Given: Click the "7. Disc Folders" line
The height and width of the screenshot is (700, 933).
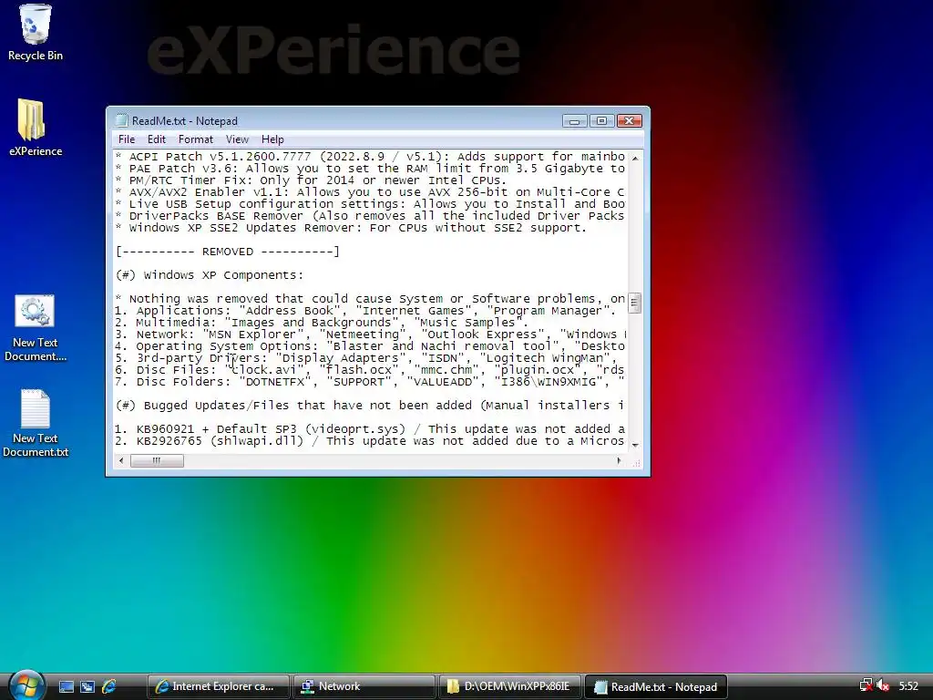Looking at the screenshot, I should coord(370,382).
